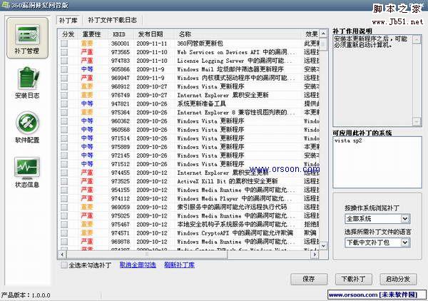Tick the checkbox for KBID 973565
The width and height of the screenshot is (428, 301).
[64, 52]
